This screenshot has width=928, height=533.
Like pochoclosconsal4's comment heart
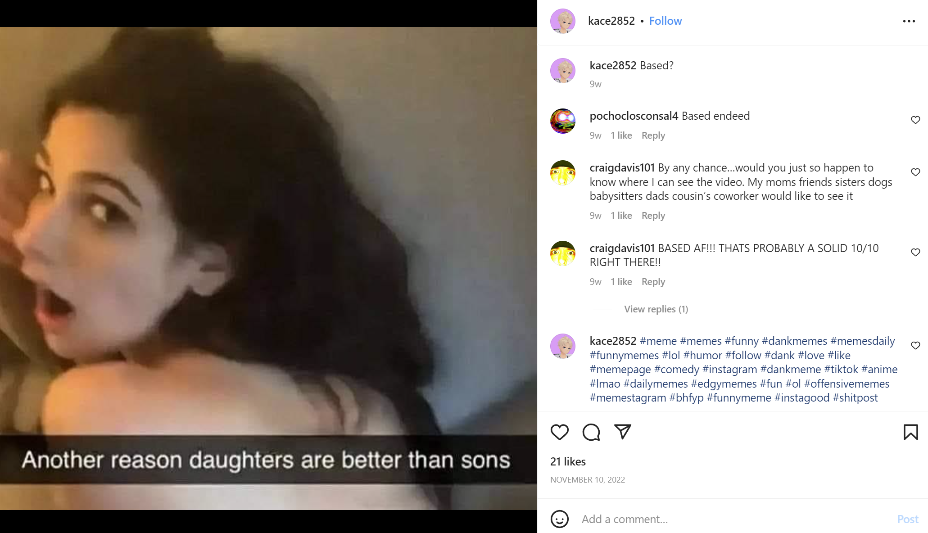tap(915, 120)
